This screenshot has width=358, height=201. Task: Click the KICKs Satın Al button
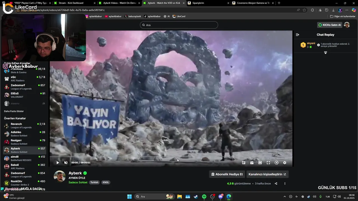(330, 25)
